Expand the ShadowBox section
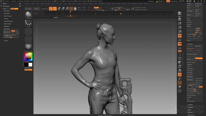Image resolution: width=206 pixels, height=116 pixels. [x=190, y=69]
